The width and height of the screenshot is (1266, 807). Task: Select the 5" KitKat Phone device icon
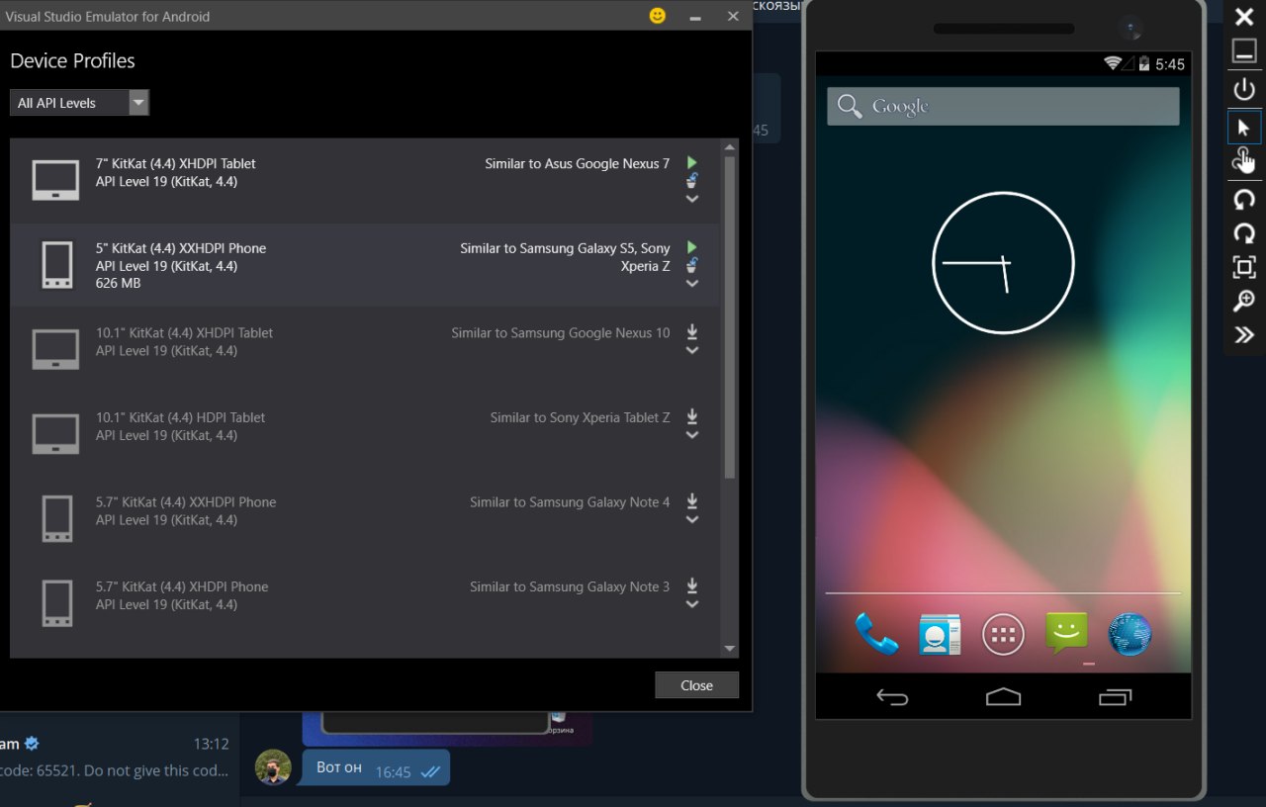57,265
